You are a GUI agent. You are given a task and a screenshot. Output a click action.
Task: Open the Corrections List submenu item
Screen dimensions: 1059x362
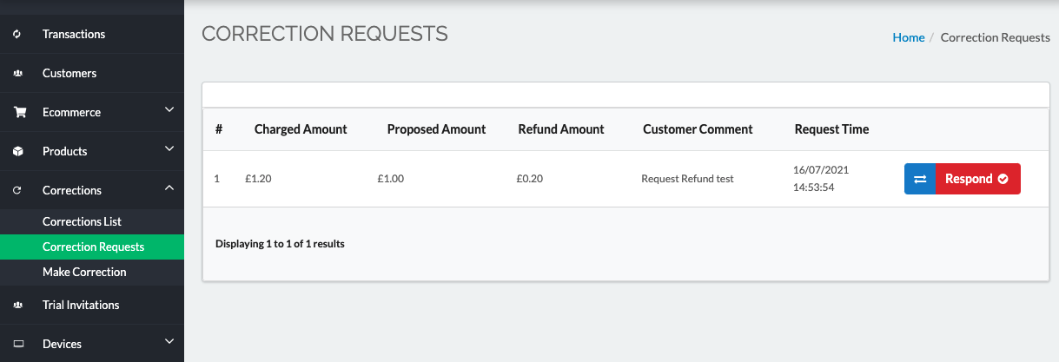point(82,222)
